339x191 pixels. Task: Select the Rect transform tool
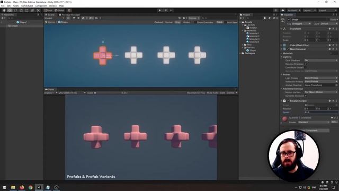coord(27,11)
